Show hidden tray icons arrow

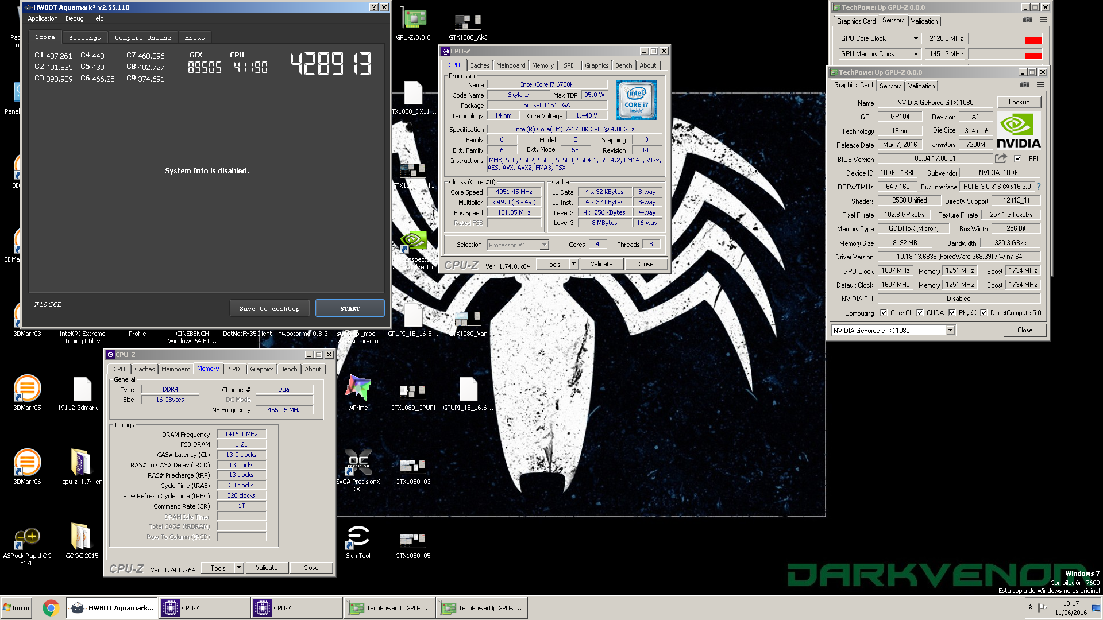tap(1030, 607)
